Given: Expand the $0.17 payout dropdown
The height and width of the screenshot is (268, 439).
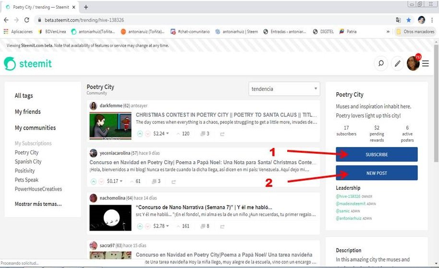Looking at the screenshot, I should point(114,181).
